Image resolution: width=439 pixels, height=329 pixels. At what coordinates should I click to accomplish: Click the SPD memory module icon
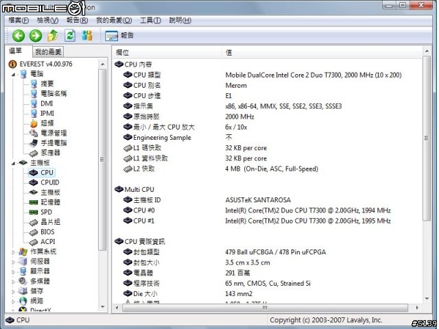click(x=34, y=212)
